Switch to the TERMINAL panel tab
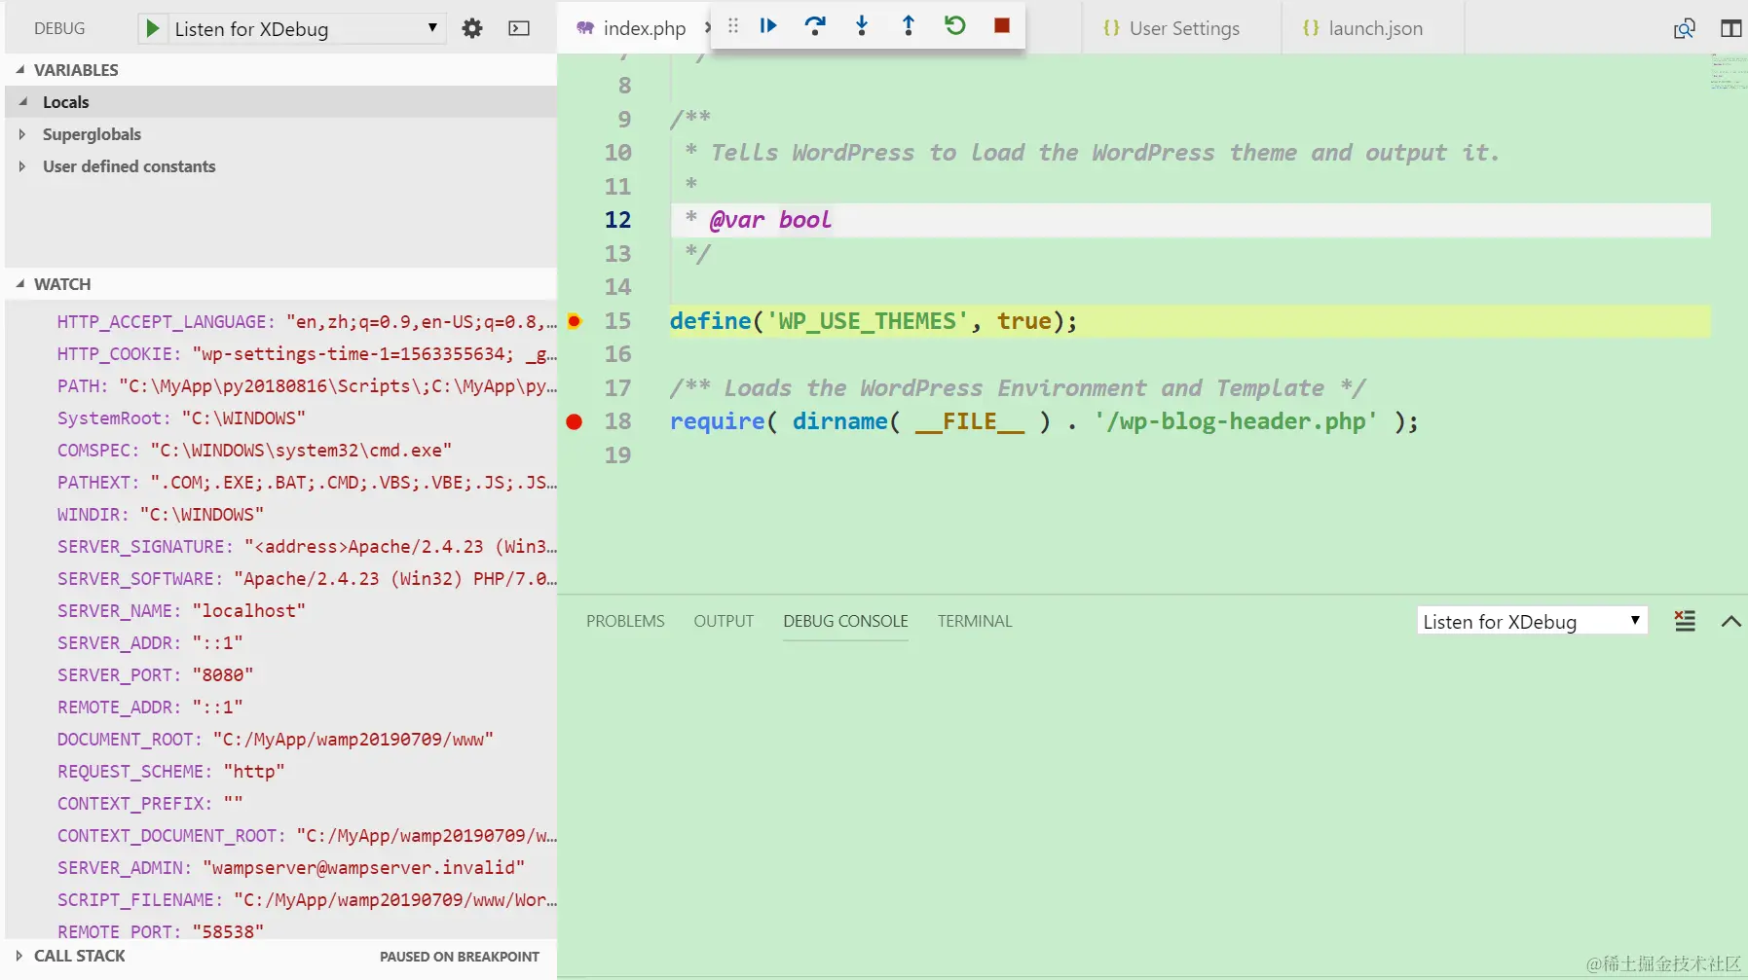Viewport: 1748px width, 980px height. point(975,621)
